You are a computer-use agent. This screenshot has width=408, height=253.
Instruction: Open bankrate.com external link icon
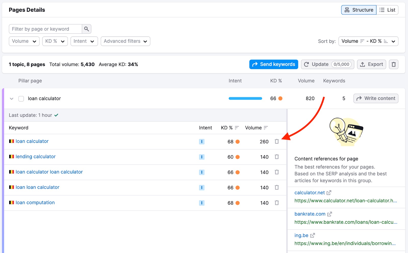tap(330, 214)
